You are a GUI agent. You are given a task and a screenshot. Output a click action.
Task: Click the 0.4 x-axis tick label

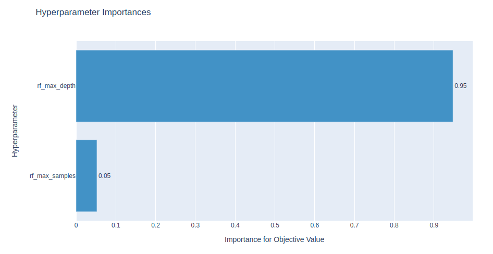coord(235,225)
